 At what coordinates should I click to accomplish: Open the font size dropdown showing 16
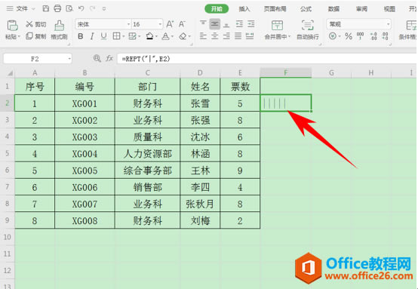(x=160, y=24)
